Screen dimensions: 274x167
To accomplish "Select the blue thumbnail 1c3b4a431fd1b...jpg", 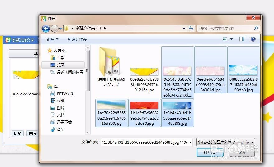I will pos(177,113).
